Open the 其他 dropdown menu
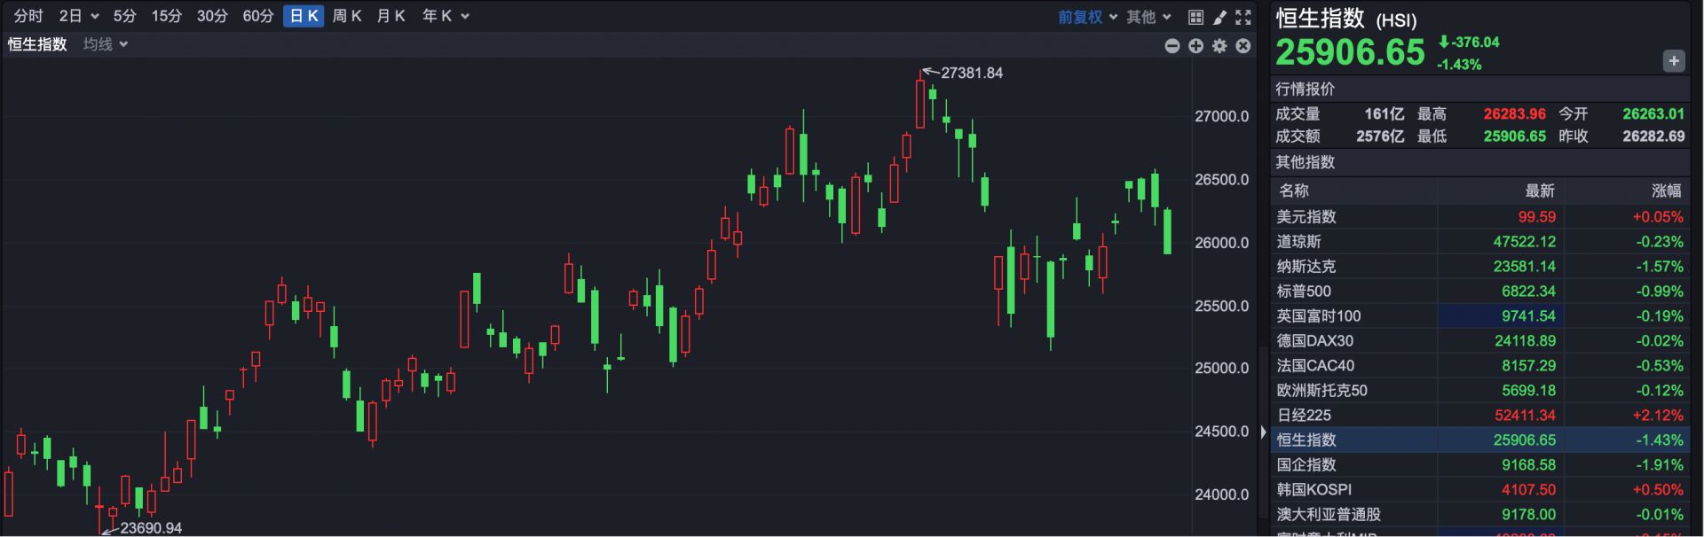Viewport: 1704px width, 537px height. [1148, 17]
